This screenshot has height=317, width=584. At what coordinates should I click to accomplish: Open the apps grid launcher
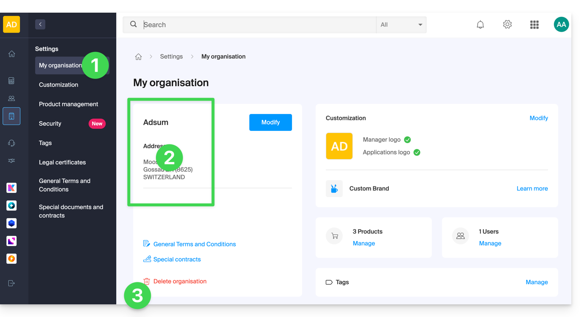pos(534,25)
